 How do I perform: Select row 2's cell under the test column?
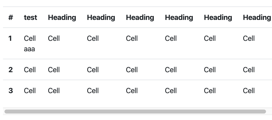coord(30,70)
